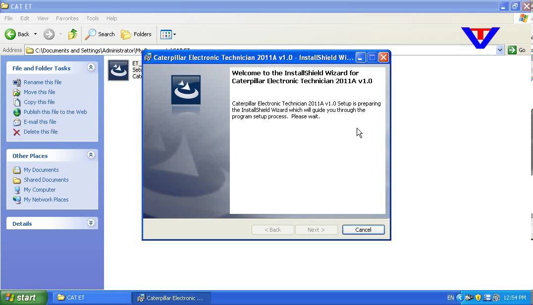Click the address bar path field
533x305 pixels.
261,51
